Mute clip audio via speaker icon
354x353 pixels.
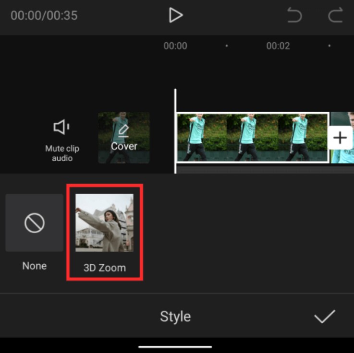tap(61, 127)
